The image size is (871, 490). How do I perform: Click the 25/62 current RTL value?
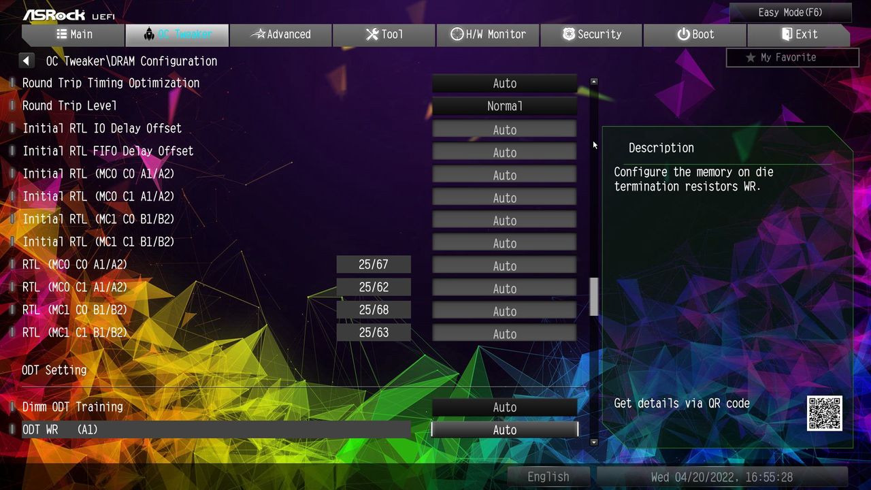[x=374, y=287]
